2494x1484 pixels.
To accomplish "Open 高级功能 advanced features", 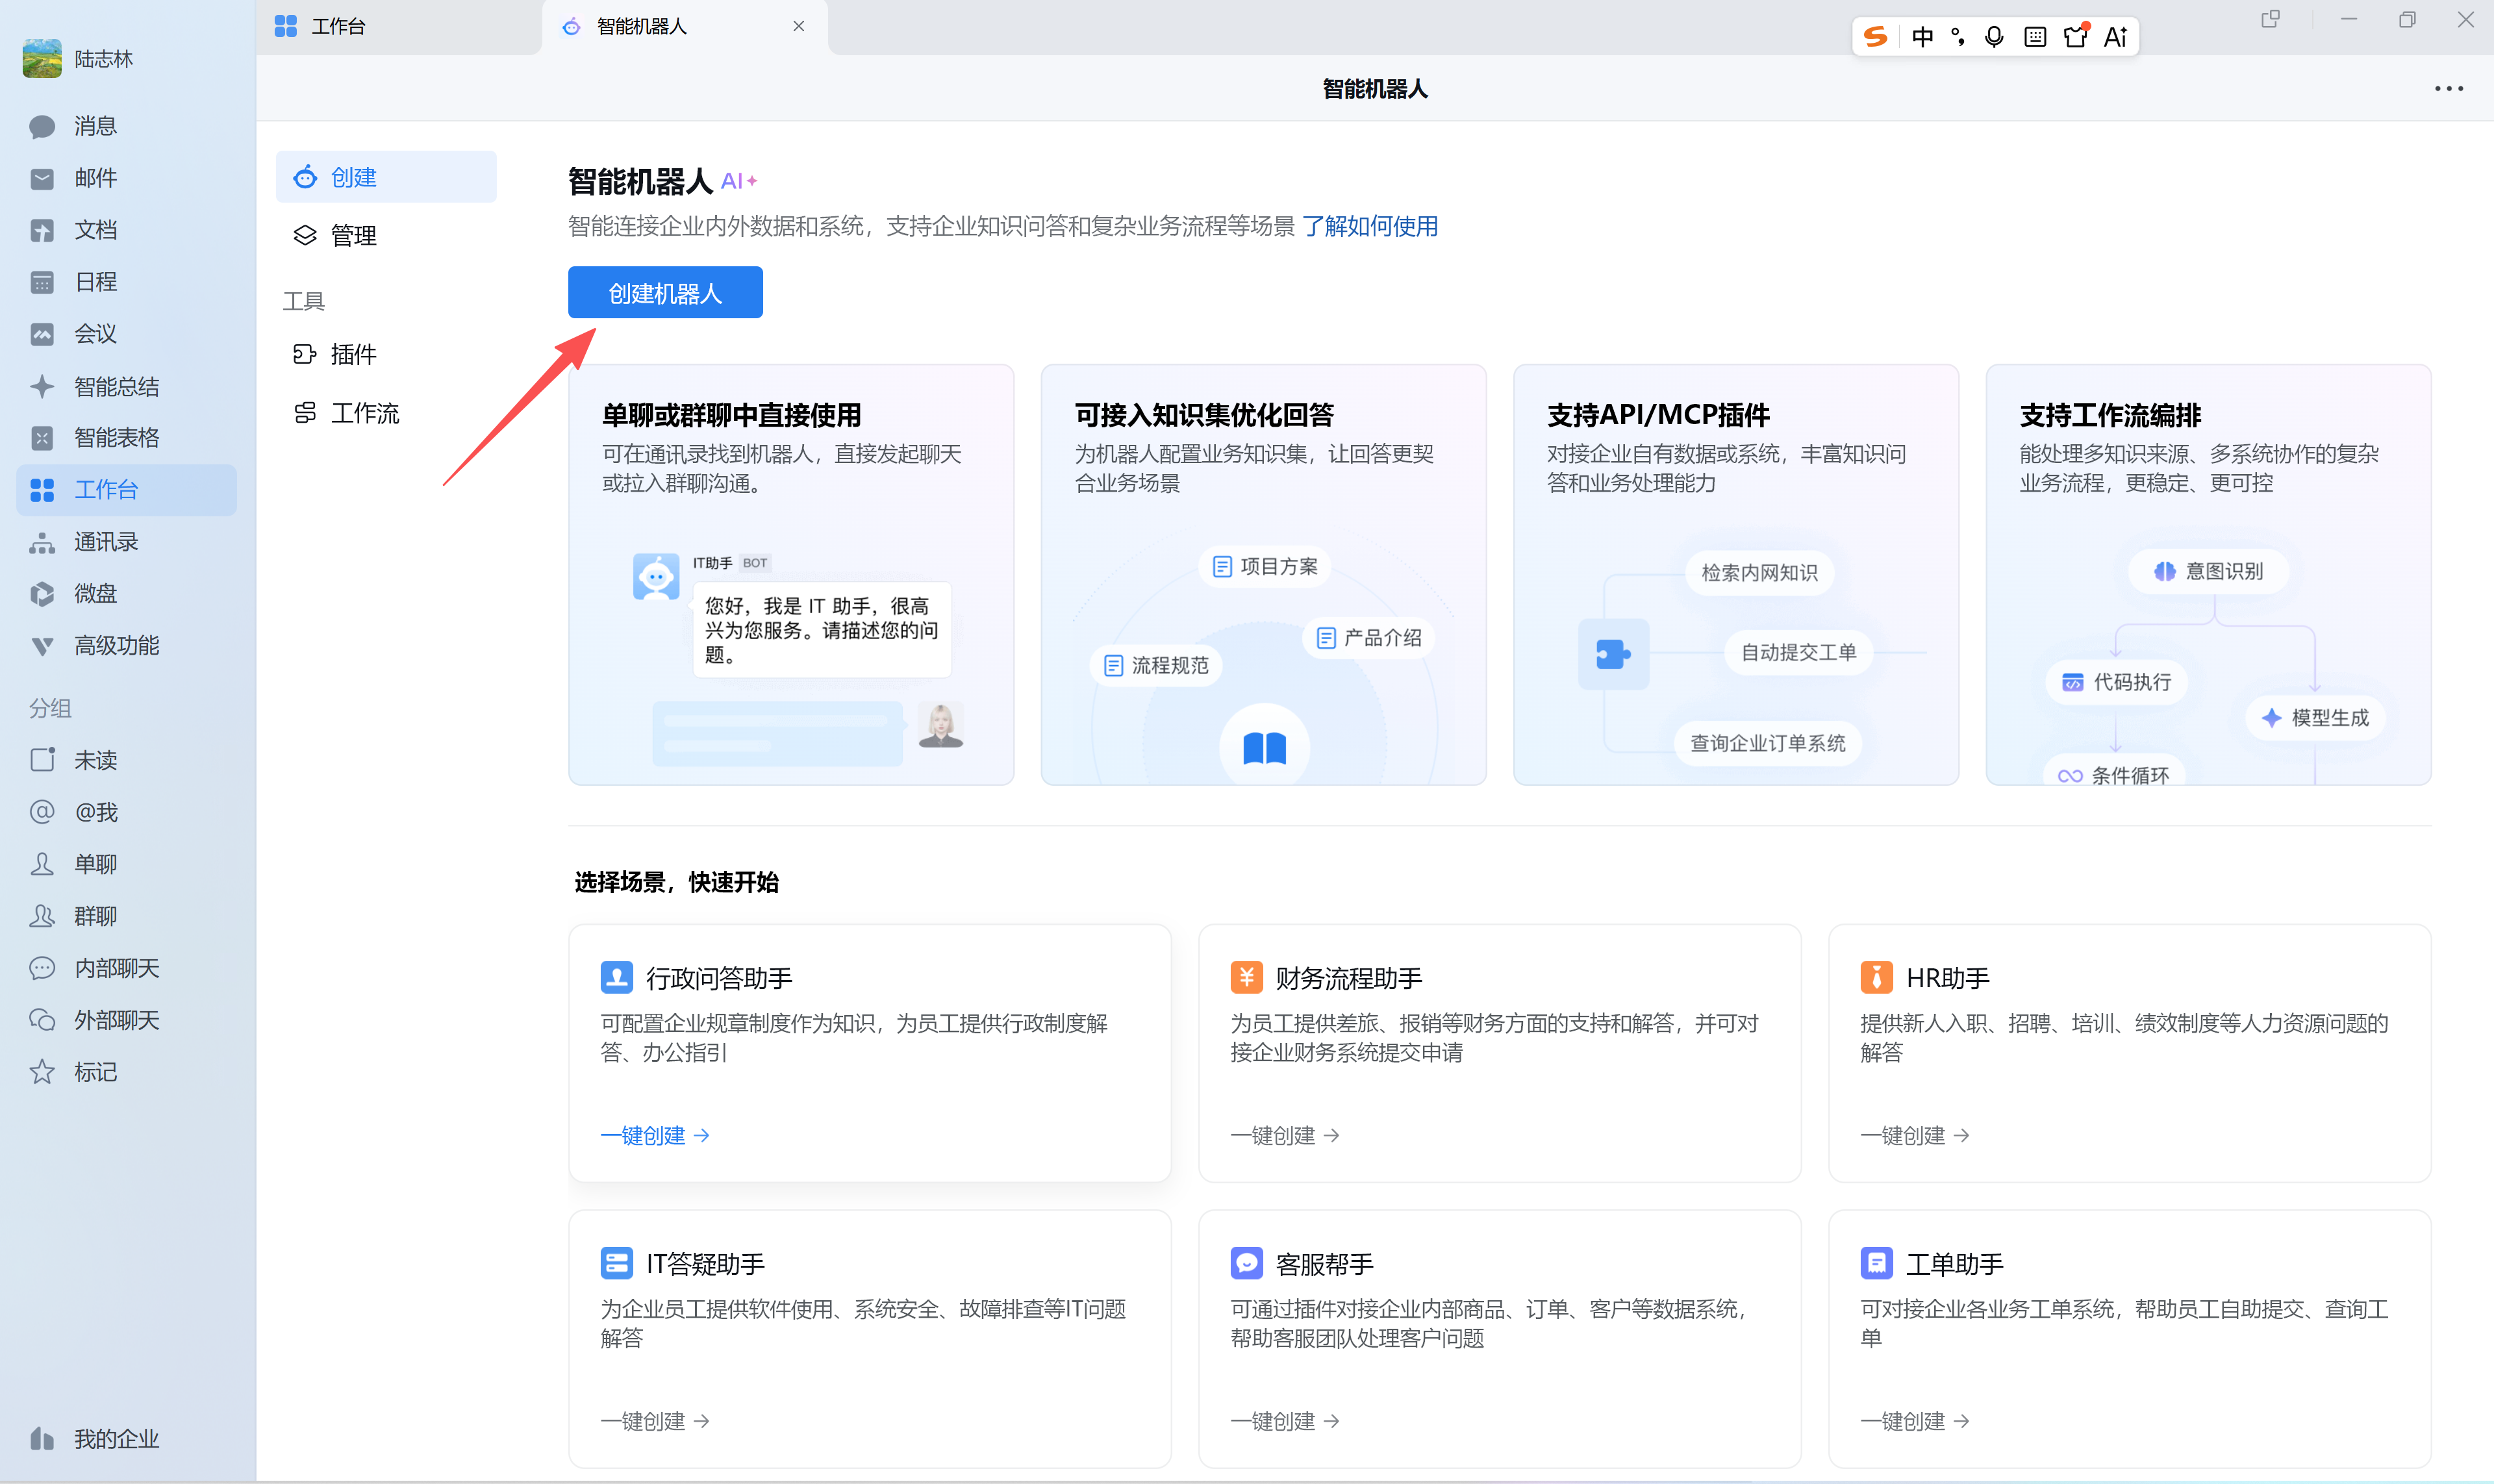I will [x=126, y=646].
